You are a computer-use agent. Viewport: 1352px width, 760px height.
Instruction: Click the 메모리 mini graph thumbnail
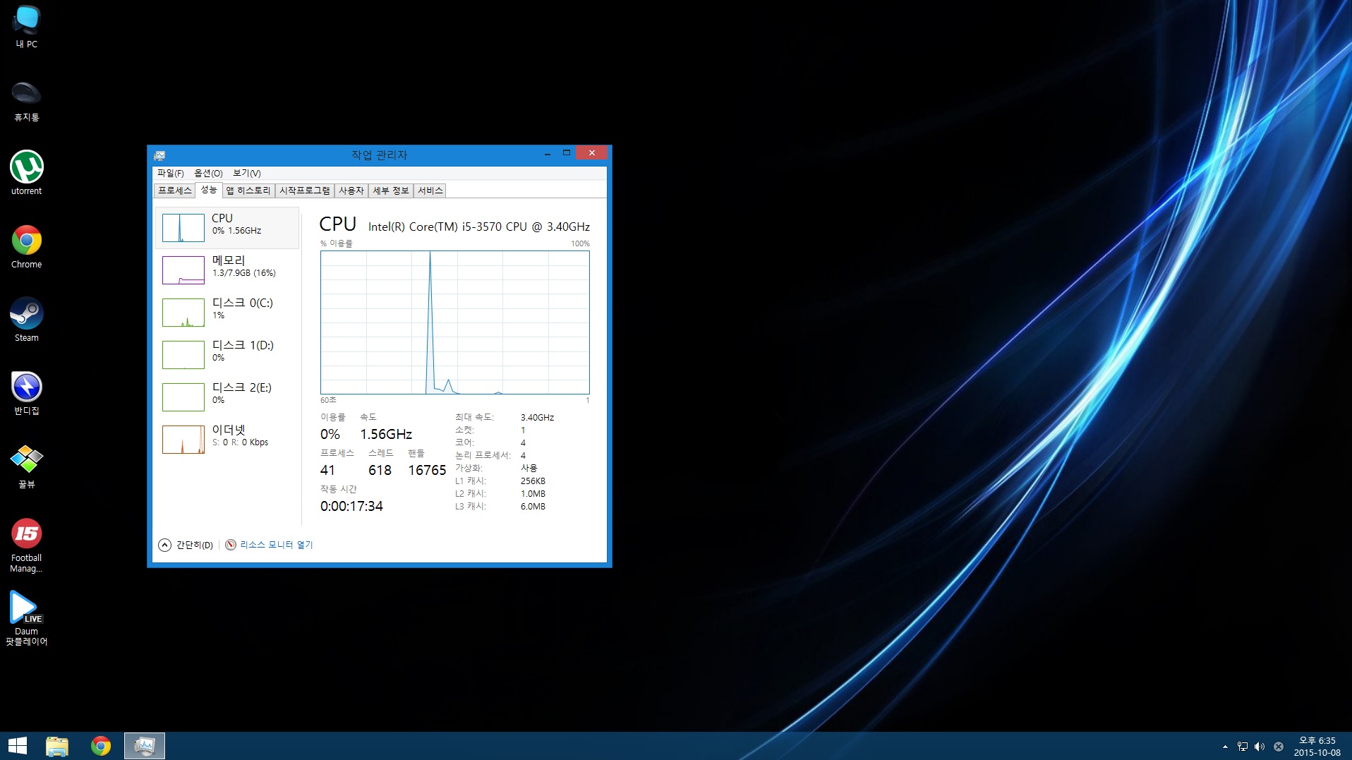(x=183, y=270)
